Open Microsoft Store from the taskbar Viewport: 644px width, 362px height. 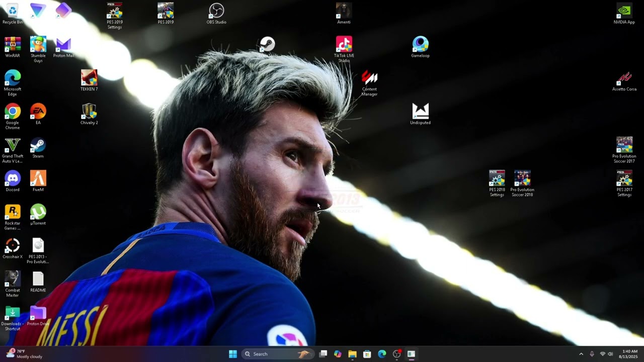click(x=367, y=354)
